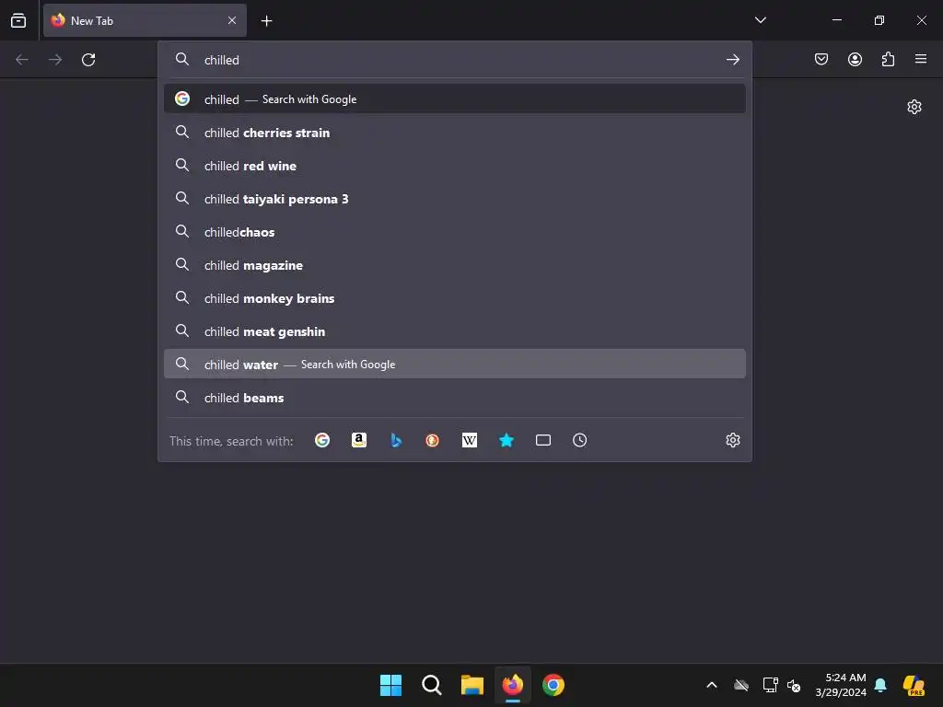Choose suggestion chilled red wine

(455, 166)
